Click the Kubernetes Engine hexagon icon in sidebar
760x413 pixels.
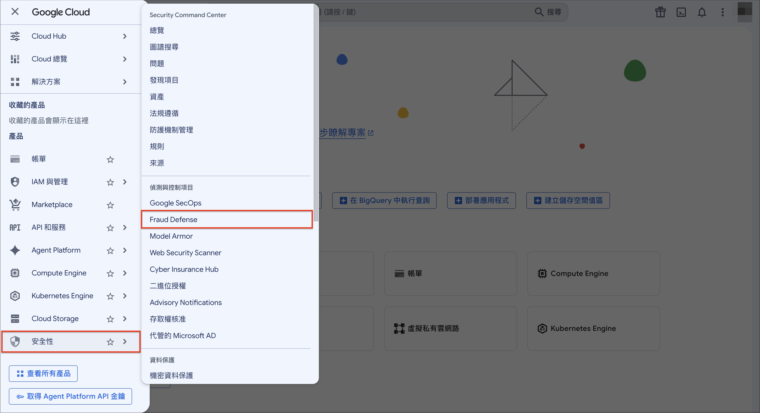pyautogui.click(x=15, y=296)
